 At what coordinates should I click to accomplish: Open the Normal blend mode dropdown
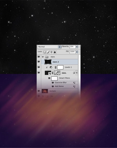[x=49, y=47]
